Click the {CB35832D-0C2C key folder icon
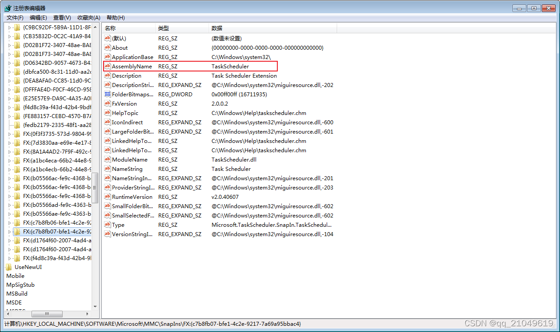This screenshot has height=332, width=560. (x=17, y=36)
